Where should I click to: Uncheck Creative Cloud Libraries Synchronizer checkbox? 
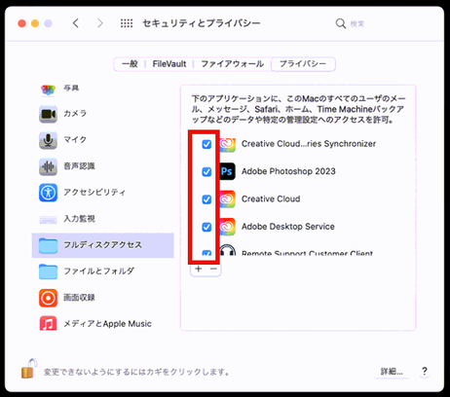(x=206, y=144)
